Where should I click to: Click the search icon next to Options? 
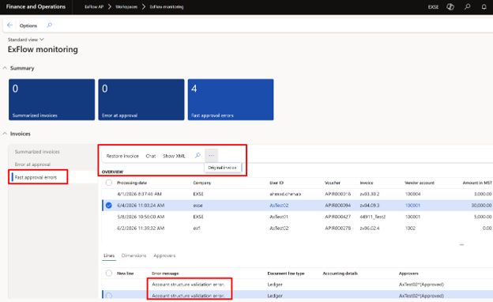point(49,25)
